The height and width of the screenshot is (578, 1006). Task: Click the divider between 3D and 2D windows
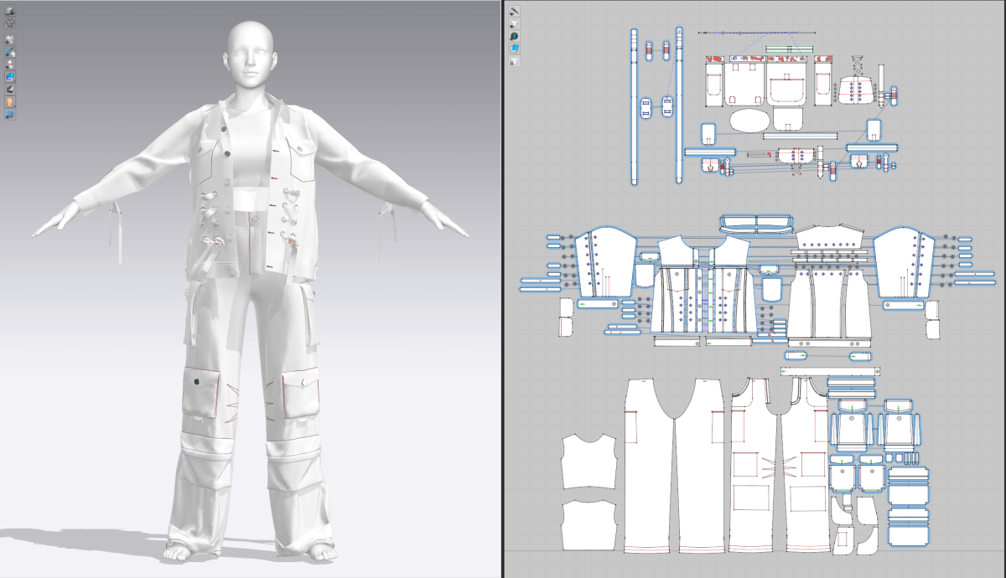click(x=501, y=289)
